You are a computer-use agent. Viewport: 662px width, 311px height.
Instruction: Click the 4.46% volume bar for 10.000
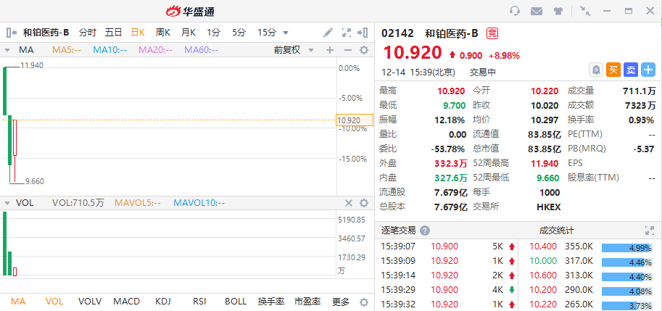[628, 262]
